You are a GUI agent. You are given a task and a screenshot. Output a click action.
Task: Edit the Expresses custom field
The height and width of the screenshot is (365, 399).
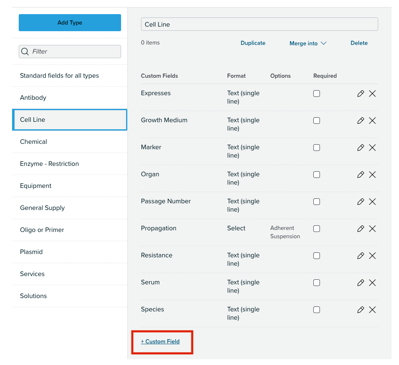[x=360, y=94]
